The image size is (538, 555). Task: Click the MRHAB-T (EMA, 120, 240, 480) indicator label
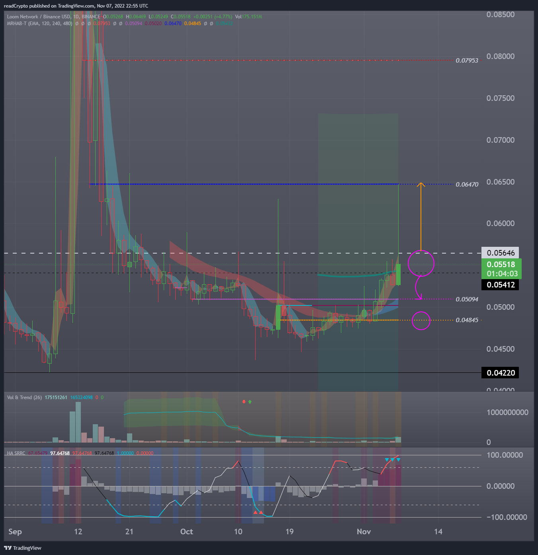(39, 24)
